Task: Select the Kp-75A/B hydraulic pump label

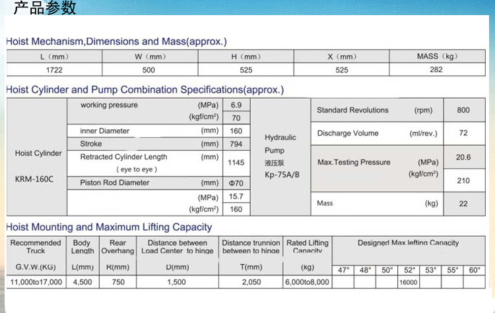Action: coord(281,174)
